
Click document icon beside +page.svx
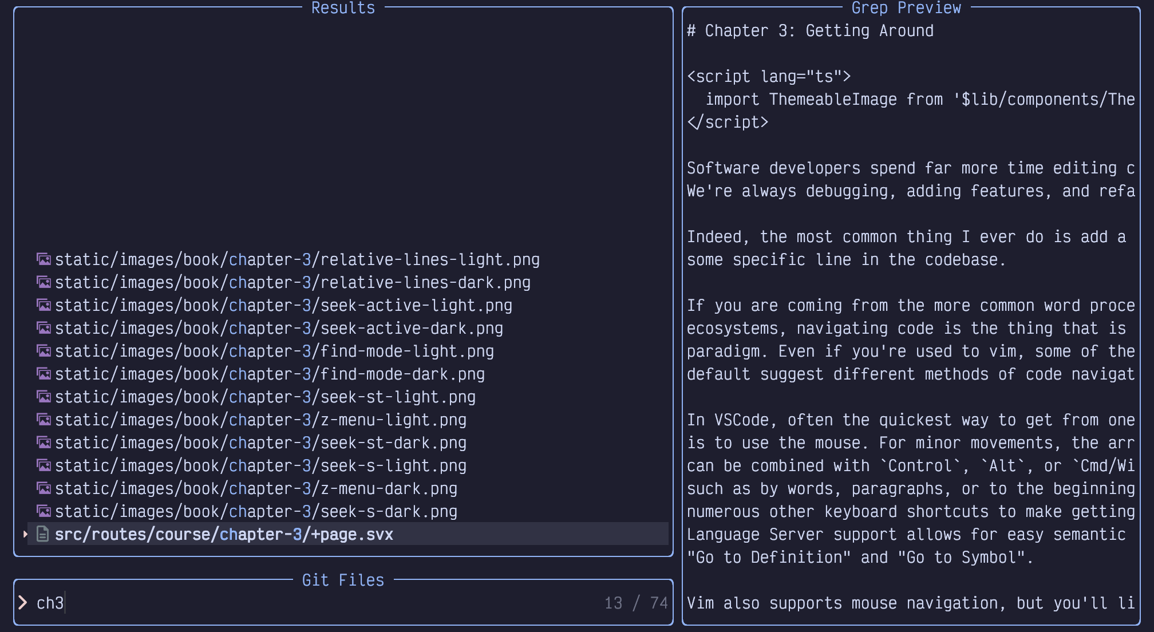(x=42, y=534)
